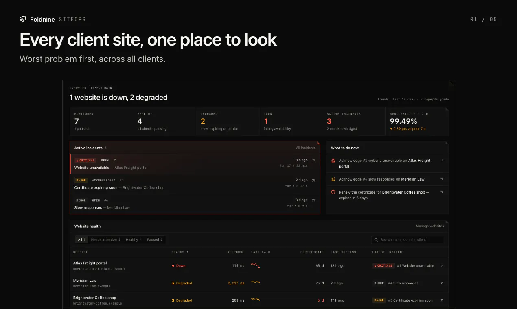Click the Healthy 4 stat card
The height and width of the screenshot is (309, 517).
point(164,121)
